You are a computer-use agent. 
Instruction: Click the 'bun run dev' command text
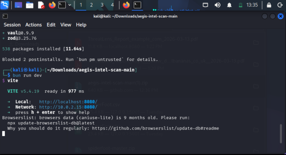27,75
